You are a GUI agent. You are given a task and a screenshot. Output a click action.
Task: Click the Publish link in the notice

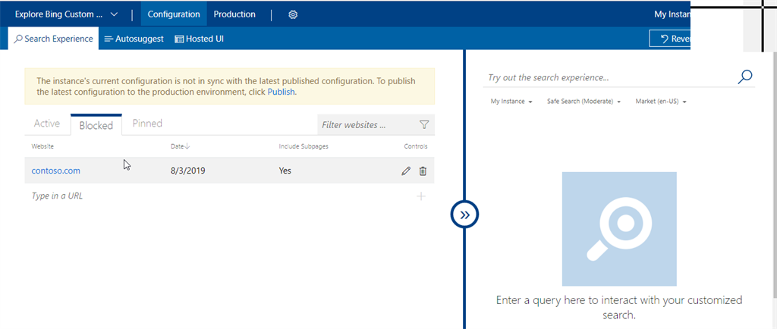281,92
